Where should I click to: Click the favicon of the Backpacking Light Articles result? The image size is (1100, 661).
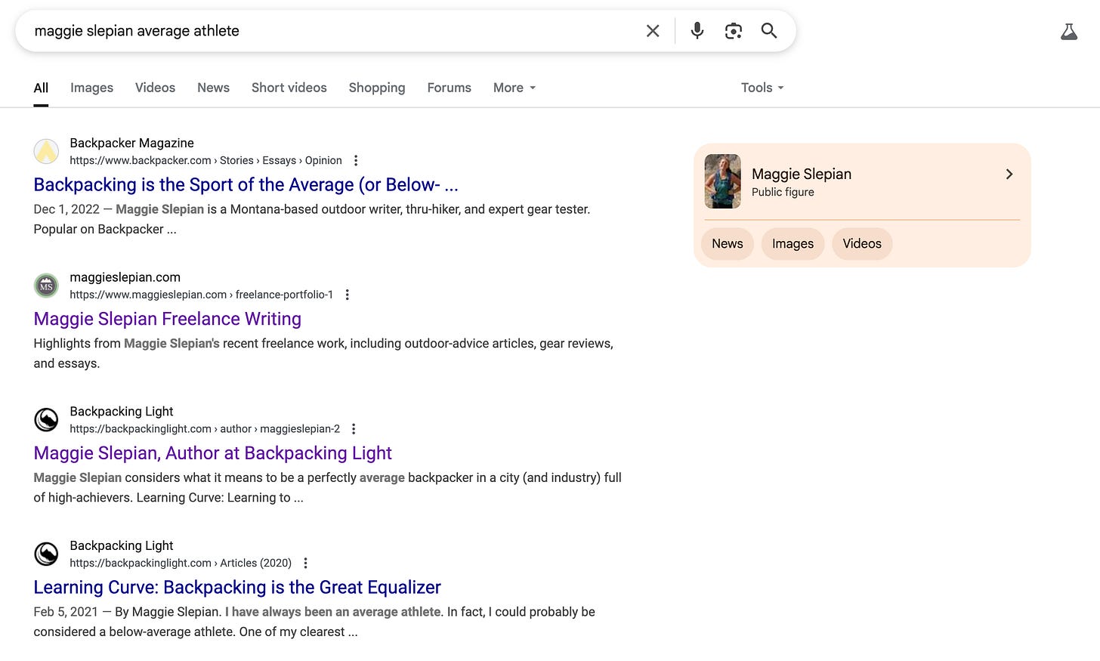click(x=47, y=554)
